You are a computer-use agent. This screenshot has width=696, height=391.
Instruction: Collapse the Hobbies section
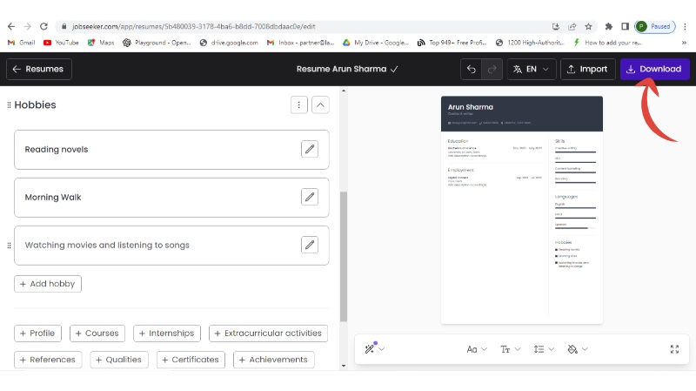[x=320, y=105]
